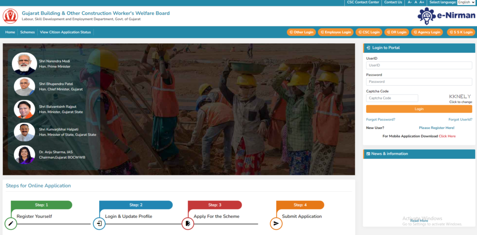Image resolution: width=477 pixels, height=235 pixels.
Task: Click Please Register Here! link
Action: click(436, 128)
